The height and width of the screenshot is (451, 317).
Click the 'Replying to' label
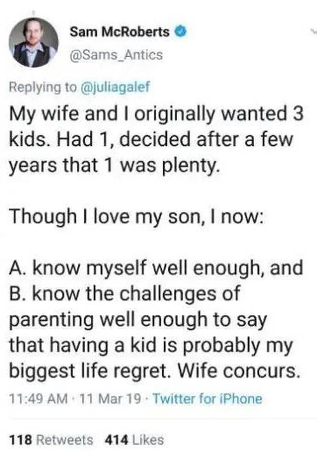point(43,87)
